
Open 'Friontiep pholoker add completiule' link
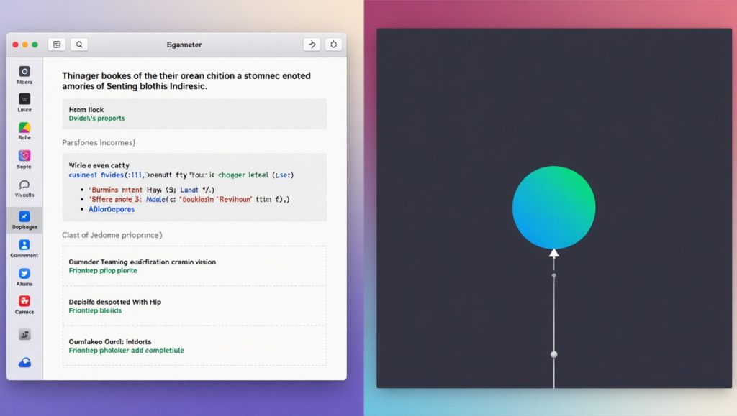[126, 351]
